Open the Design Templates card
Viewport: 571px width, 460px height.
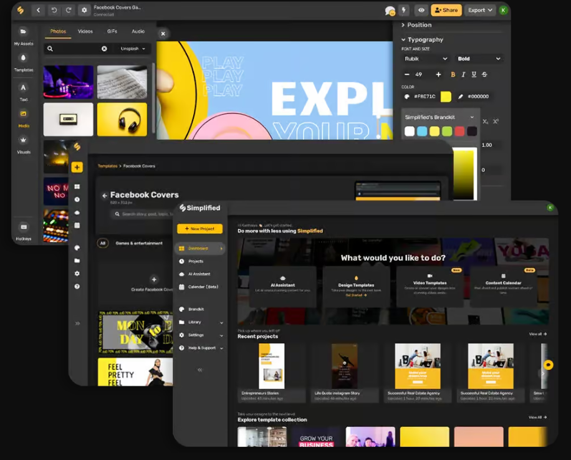356,287
